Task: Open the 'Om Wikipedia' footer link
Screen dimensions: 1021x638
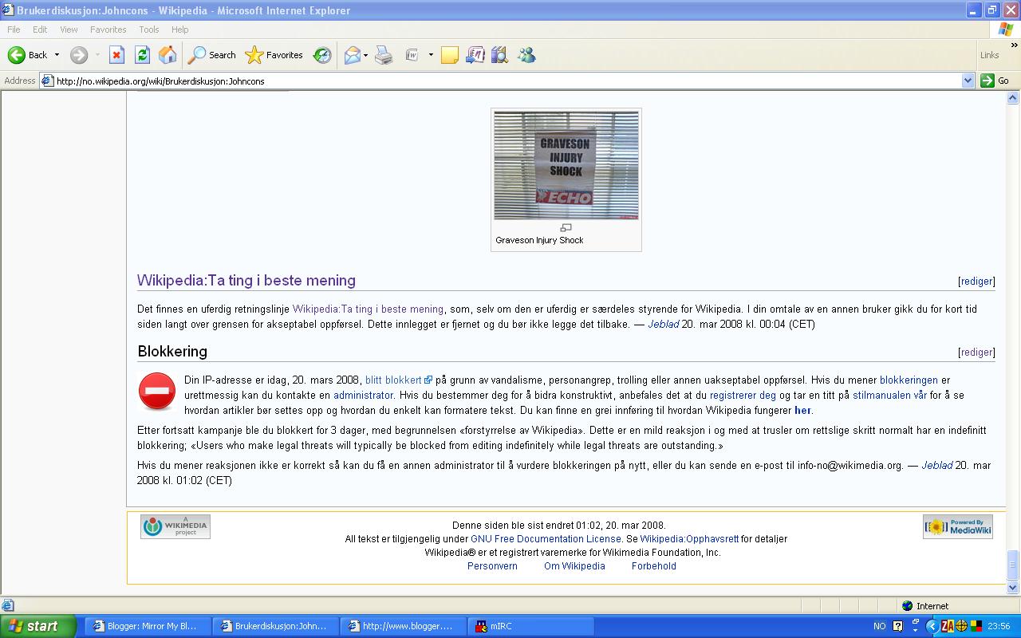Action: pos(574,566)
